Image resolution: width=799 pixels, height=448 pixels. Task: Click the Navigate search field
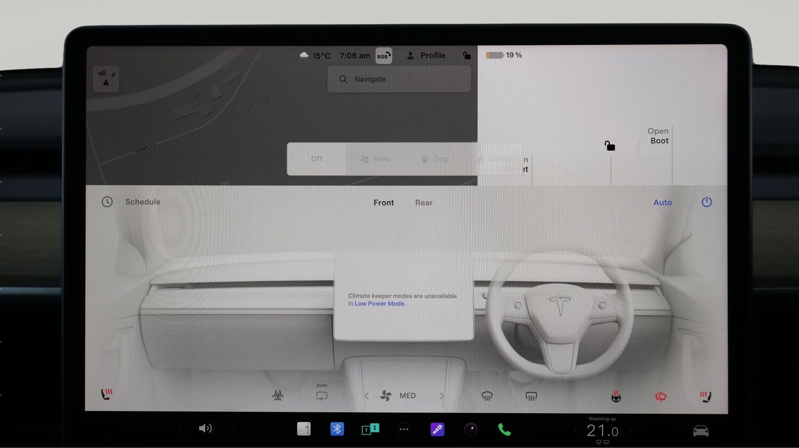[x=398, y=79]
